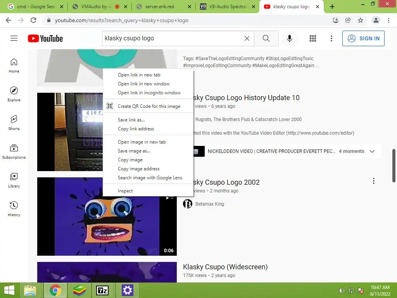Open the three-dot menu for Klasky Csupo Logo 2002
This screenshot has width=397, height=298.
pyautogui.click(x=373, y=181)
